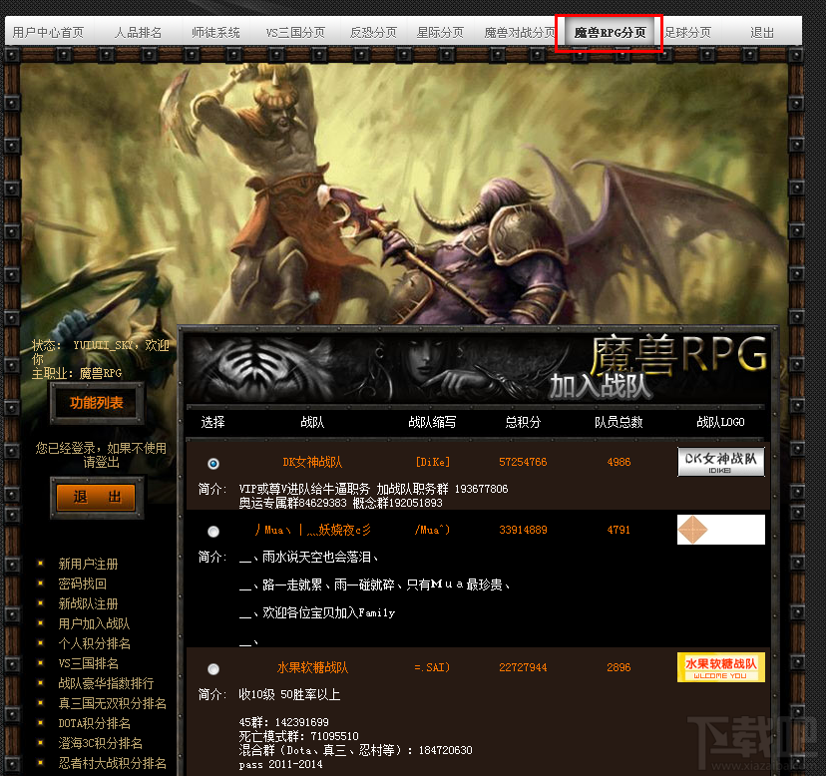Open the 真三国无双积分排名 link
This screenshot has width=826, height=776.
[112, 703]
